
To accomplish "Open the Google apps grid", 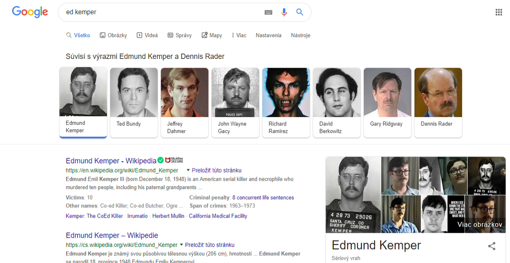I will click(x=499, y=12).
